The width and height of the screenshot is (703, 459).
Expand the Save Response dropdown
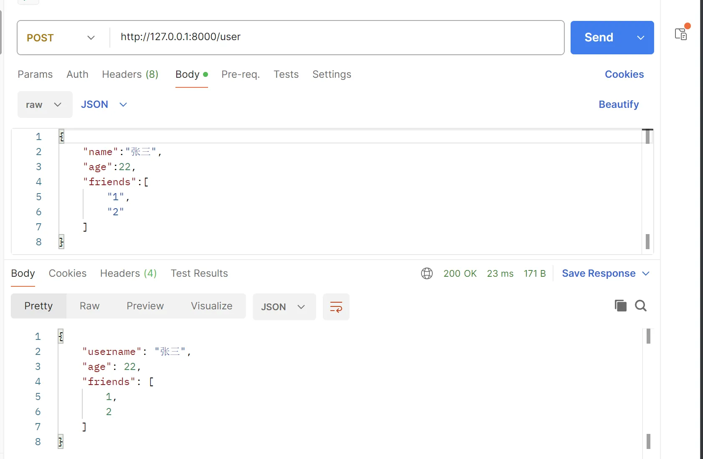646,273
